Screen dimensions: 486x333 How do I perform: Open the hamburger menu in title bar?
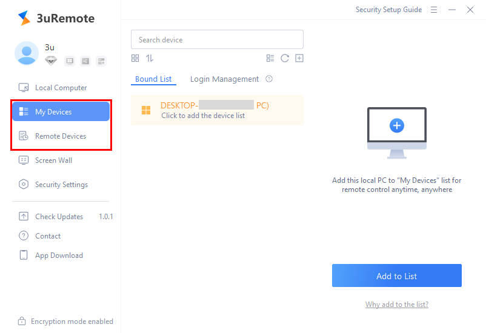[x=434, y=10]
